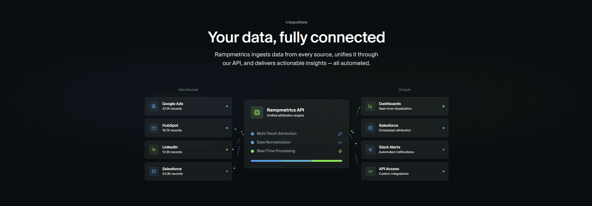Click the '12.3K records' text
This screenshot has width=592, height=206.
(172, 152)
